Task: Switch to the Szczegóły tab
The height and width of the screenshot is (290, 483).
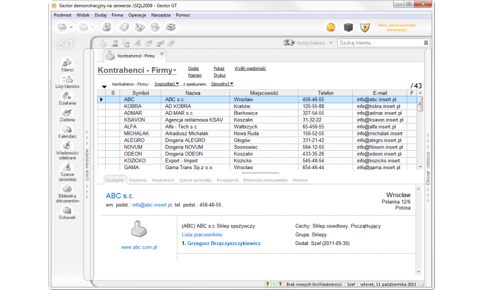Action: (x=114, y=180)
